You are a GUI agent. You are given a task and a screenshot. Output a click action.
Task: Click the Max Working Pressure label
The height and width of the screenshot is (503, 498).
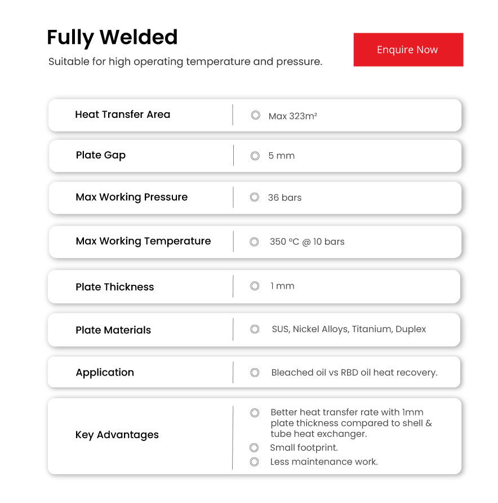[x=131, y=197]
